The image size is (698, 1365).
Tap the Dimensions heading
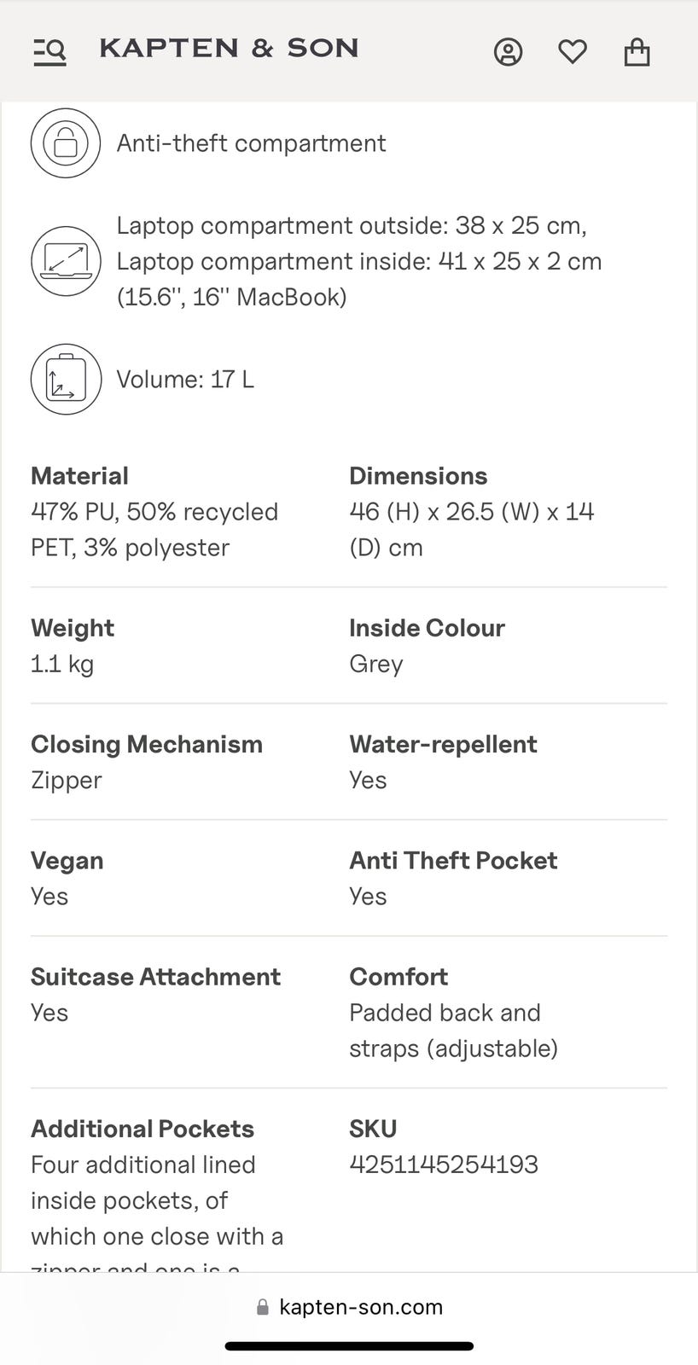coord(418,475)
